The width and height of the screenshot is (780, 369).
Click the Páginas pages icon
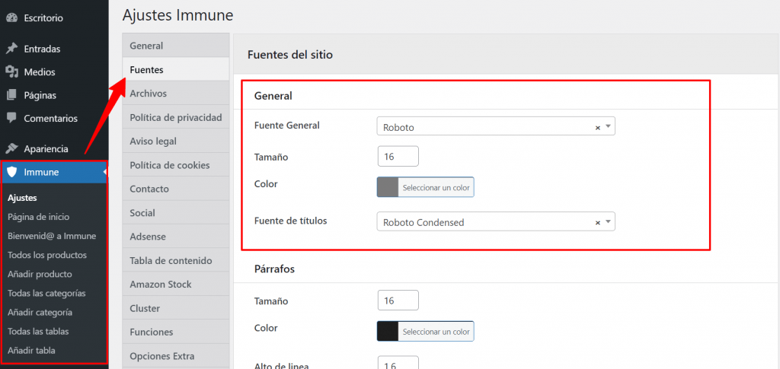pos(11,96)
